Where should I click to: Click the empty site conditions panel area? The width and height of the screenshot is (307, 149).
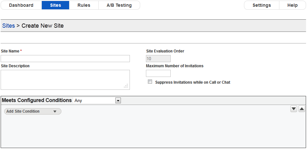[x=153, y=132]
